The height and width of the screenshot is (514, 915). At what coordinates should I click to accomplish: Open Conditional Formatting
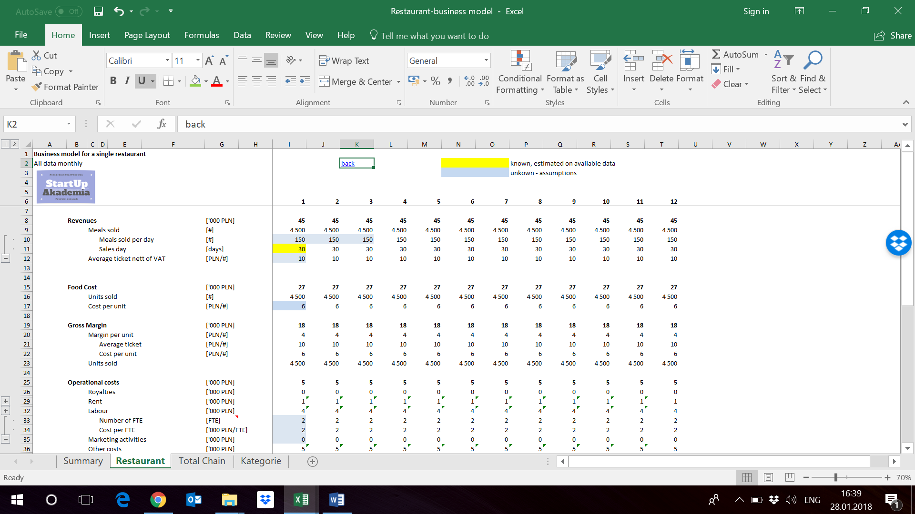tap(520, 72)
